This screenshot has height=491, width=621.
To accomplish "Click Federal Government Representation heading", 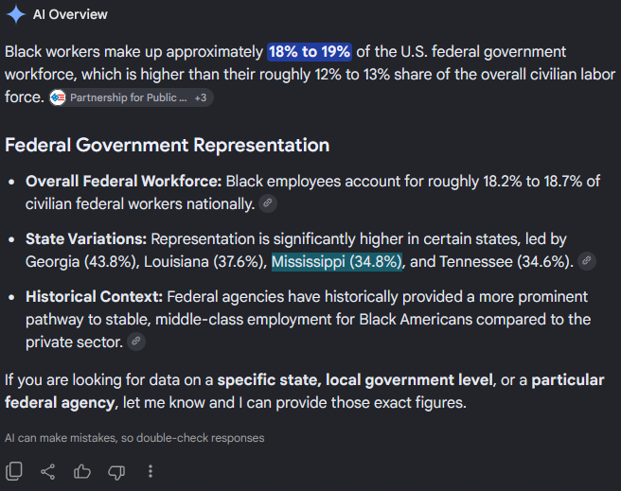I will (x=168, y=145).
